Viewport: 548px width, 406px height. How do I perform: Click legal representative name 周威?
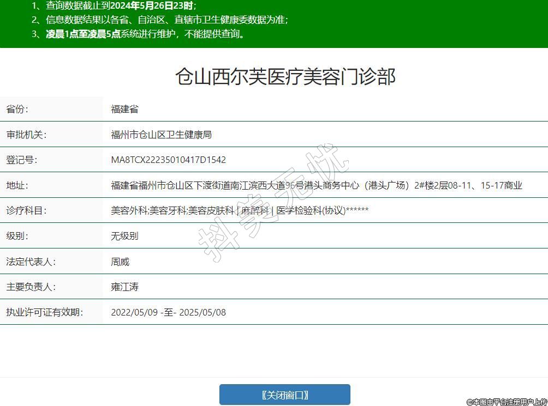point(120,262)
